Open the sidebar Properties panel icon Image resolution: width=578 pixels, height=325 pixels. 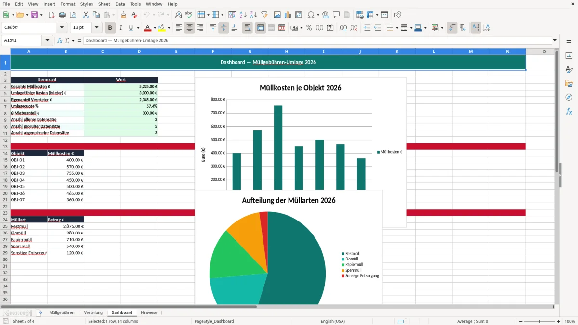pos(569,56)
